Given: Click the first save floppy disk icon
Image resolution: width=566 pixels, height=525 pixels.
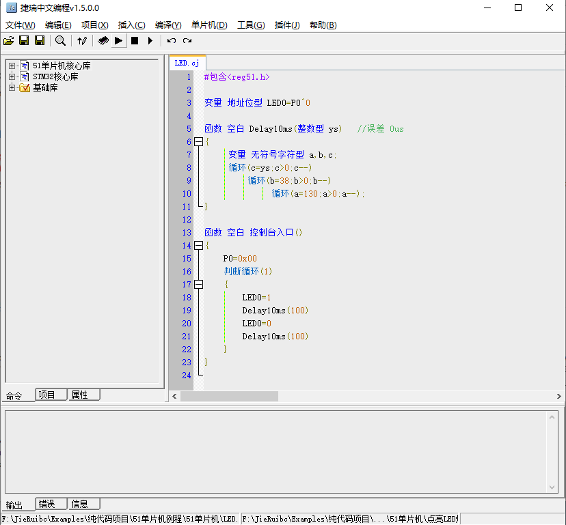Looking at the screenshot, I should coord(24,41).
